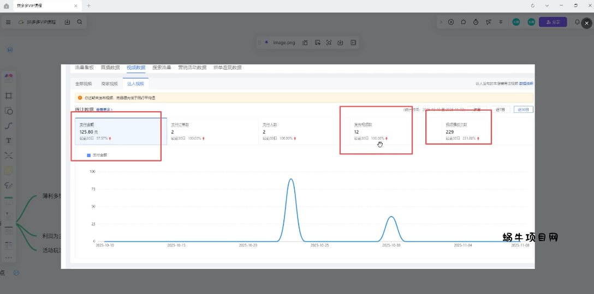Image resolution: width=594 pixels, height=294 pixels.
Task: Start presentation with the play icon
Action: (451, 22)
